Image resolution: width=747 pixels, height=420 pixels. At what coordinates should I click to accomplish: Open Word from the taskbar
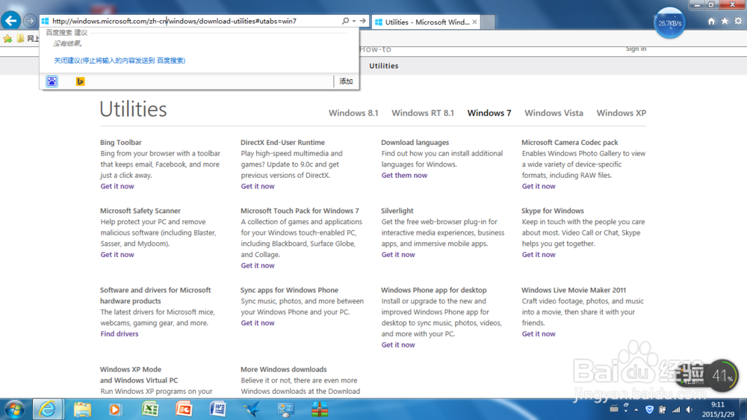pos(217,410)
